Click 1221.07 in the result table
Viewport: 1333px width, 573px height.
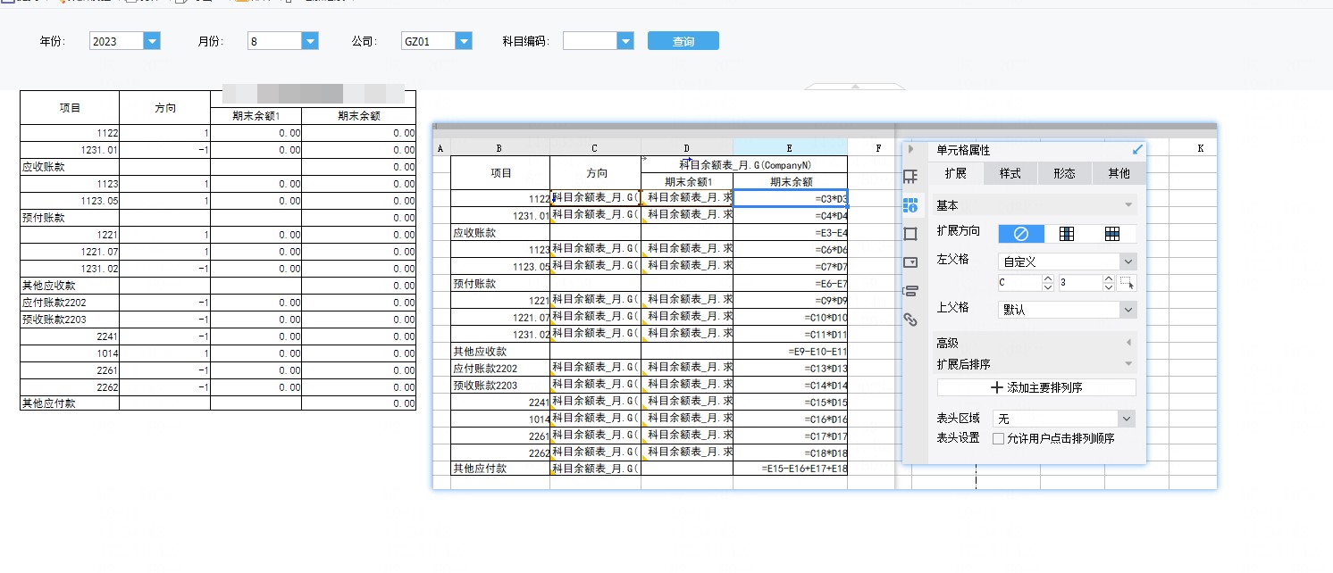70,252
